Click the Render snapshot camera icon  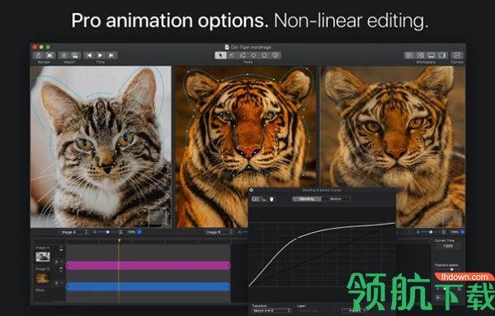49,55
